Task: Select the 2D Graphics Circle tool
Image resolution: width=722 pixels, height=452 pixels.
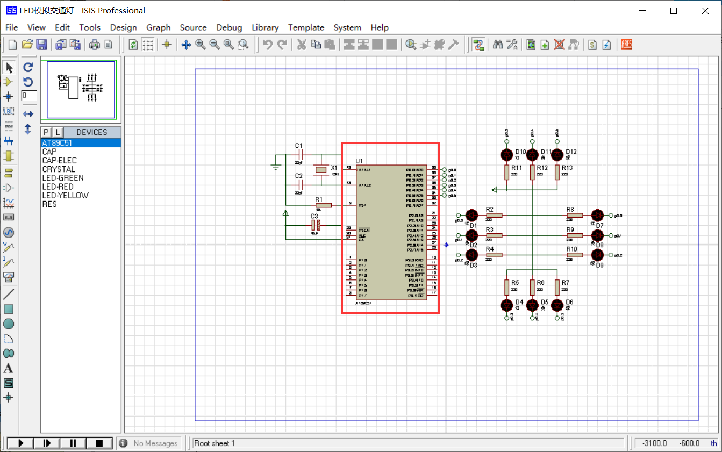Action: 9,324
